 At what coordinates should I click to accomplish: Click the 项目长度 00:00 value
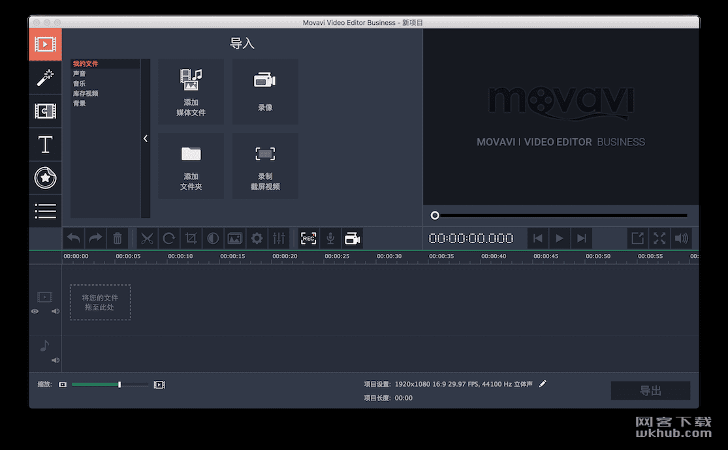(x=404, y=398)
